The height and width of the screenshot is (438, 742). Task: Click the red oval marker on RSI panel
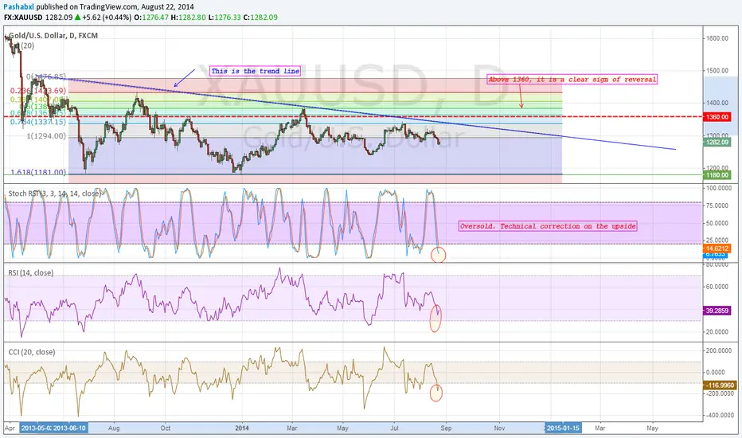tap(435, 318)
